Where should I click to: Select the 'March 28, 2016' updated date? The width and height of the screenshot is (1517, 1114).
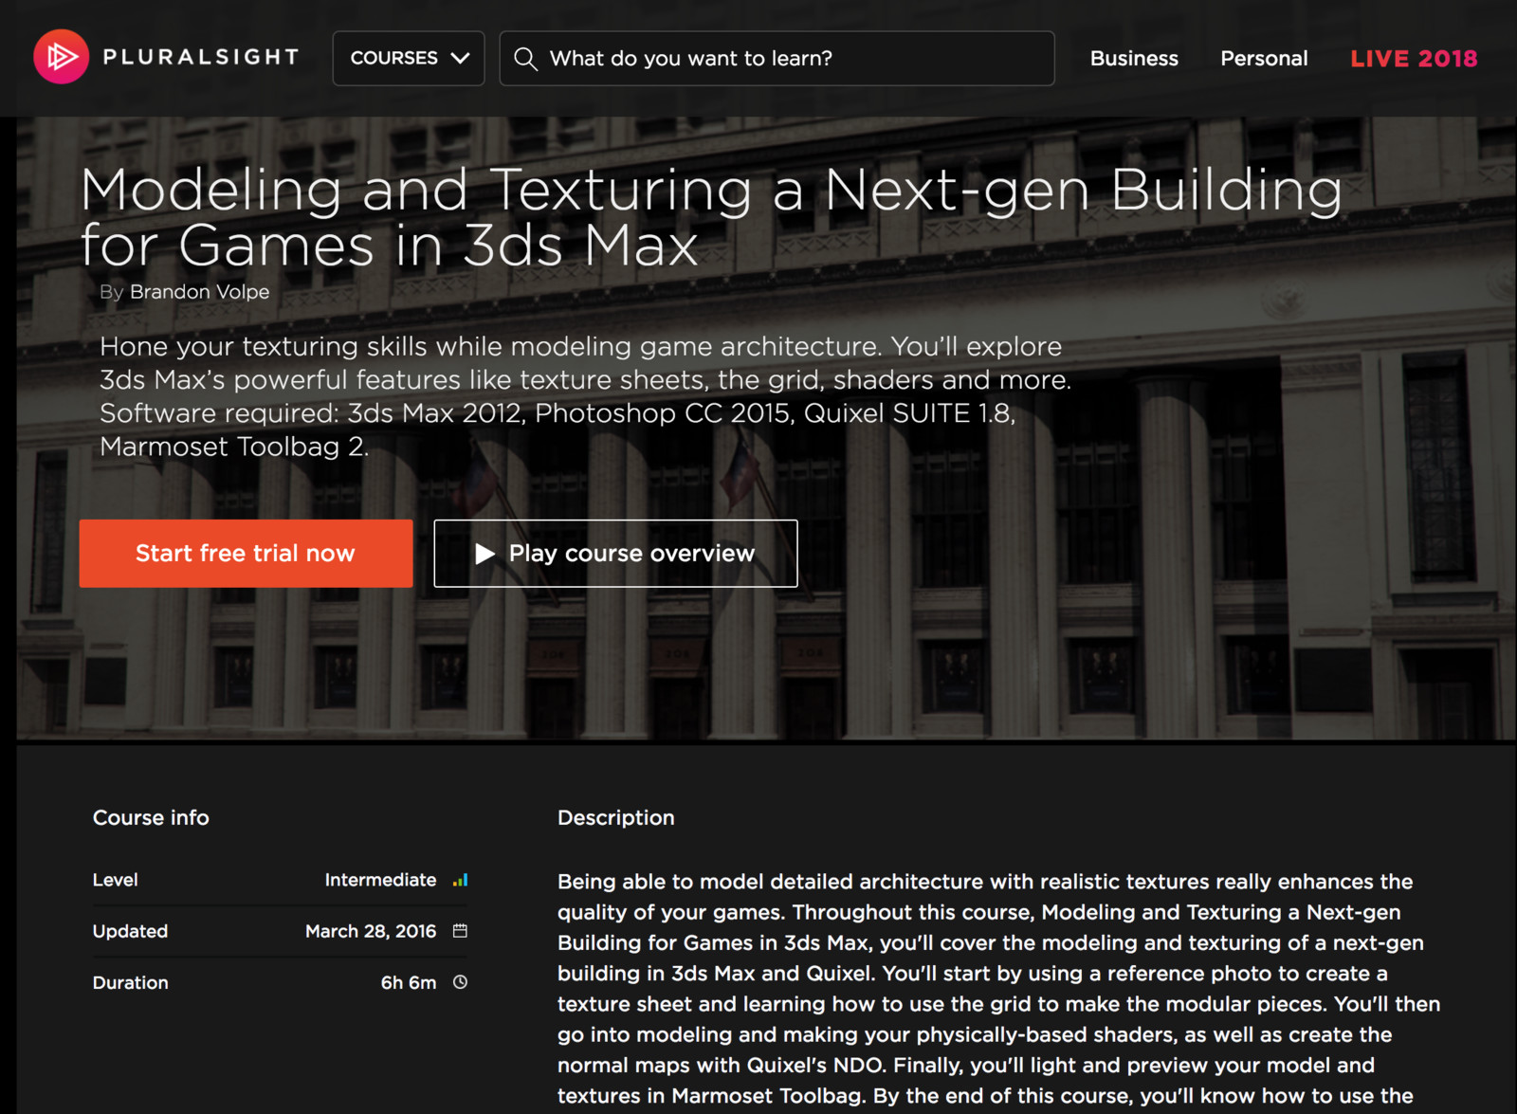point(371,931)
